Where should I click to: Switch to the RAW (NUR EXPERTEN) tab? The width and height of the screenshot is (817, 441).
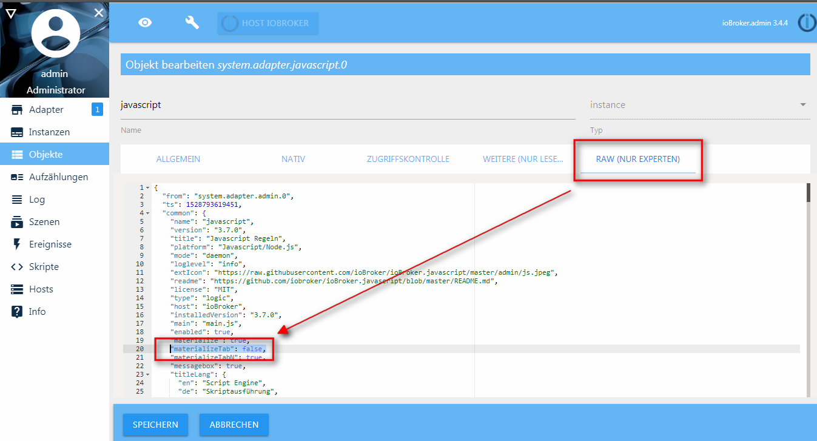pyautogui.click(x=638, y=159)
